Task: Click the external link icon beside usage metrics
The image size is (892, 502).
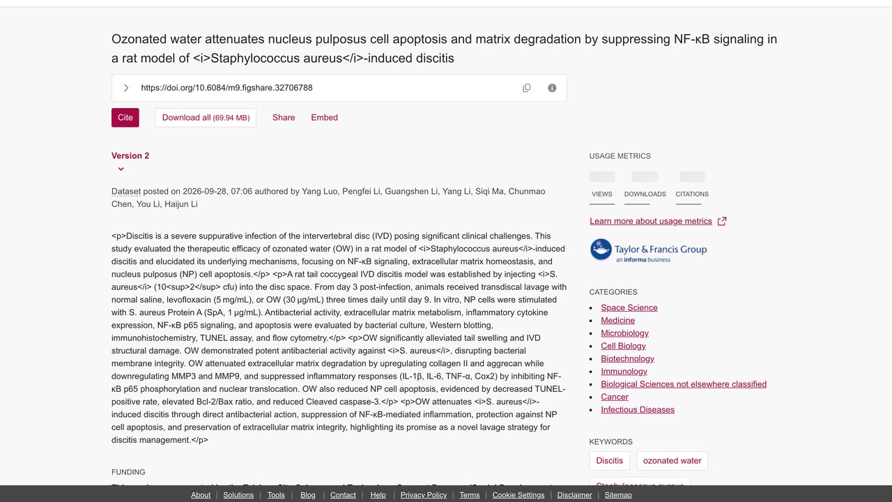Action: (x=722, y=221)
